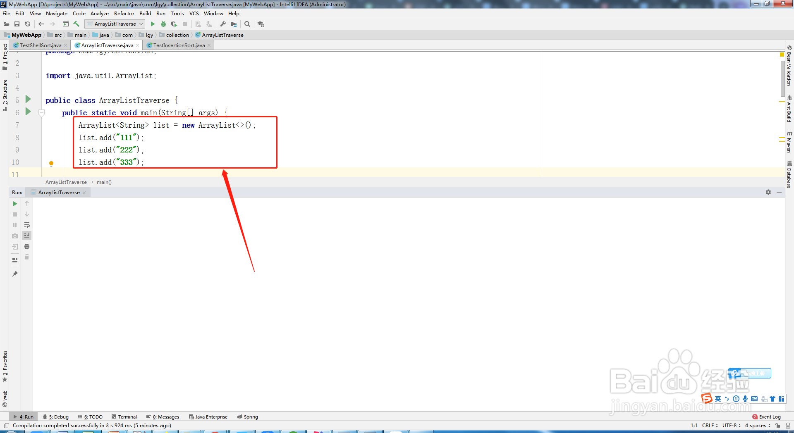Open the Analyze menu
The height and width of the screenshot is (433, 794).
click(x=99, y=14)
